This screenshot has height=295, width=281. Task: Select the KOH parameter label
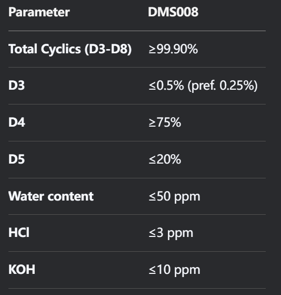(x=22, y=270)
